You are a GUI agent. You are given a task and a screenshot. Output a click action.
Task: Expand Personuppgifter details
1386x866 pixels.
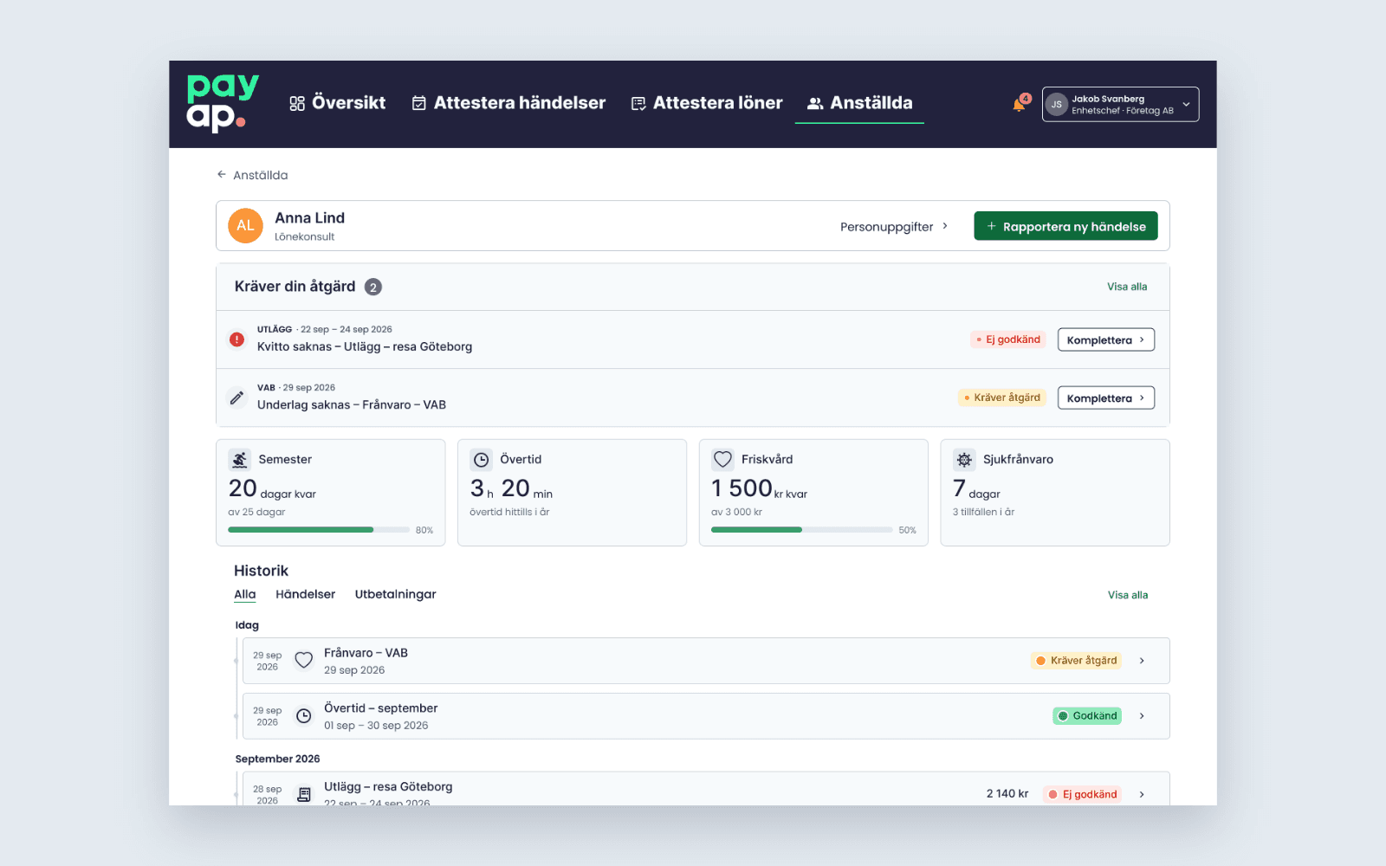894,227
